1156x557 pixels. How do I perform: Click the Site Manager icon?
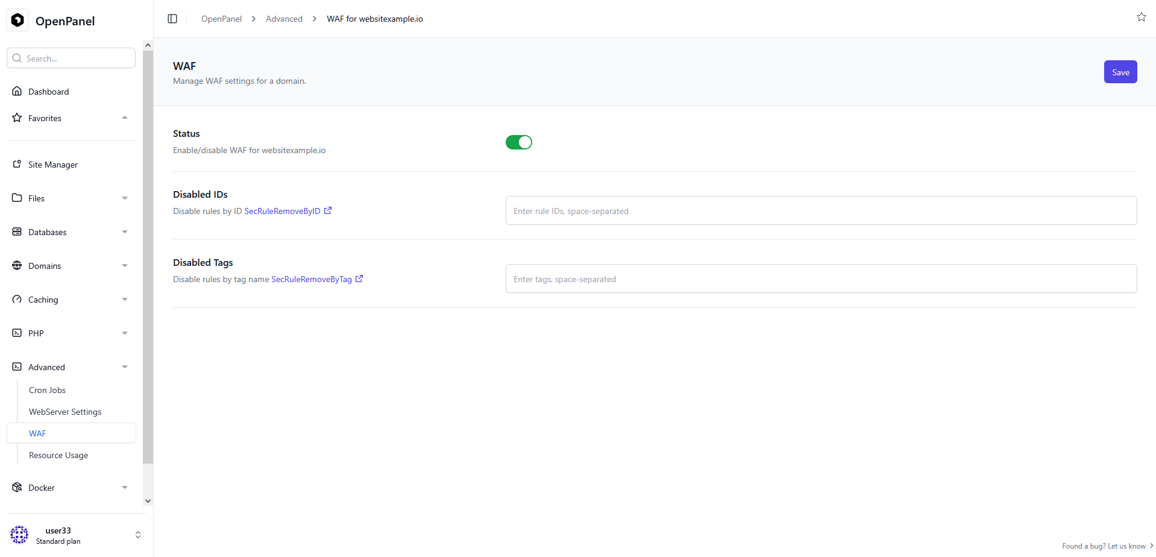pos(17,165)
